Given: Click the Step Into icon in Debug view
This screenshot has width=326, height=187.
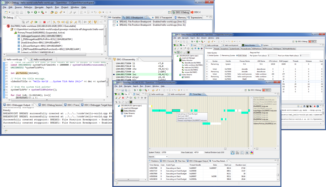Looking at the screenshot, I should click(54, 22).
